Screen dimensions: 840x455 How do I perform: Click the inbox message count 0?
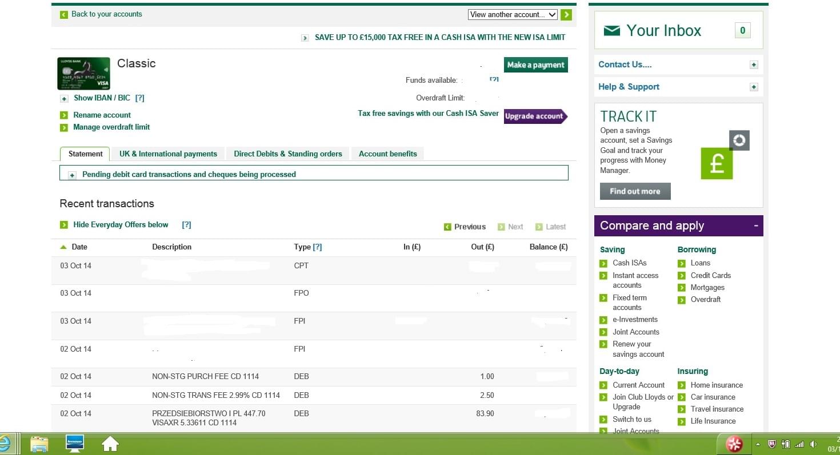(742, 31)
